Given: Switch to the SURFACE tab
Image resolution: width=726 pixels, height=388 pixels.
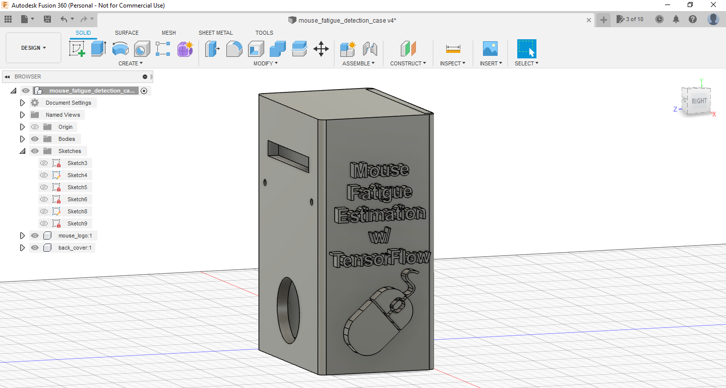Looking at the screenshot, I should (x=126, y=32).
